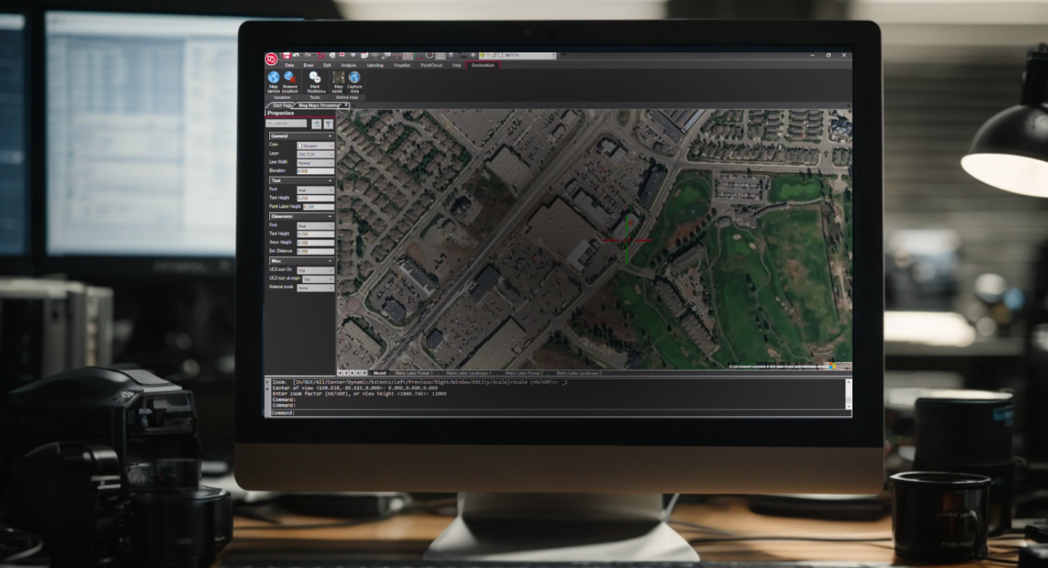
Task: Click the plus icon to add drawing tab
Action: pyautogui.click(x=354, y=105)
